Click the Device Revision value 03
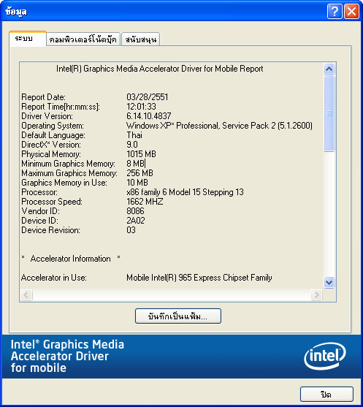The width and height of the screenshot is (363, 407). pos(131,230)
